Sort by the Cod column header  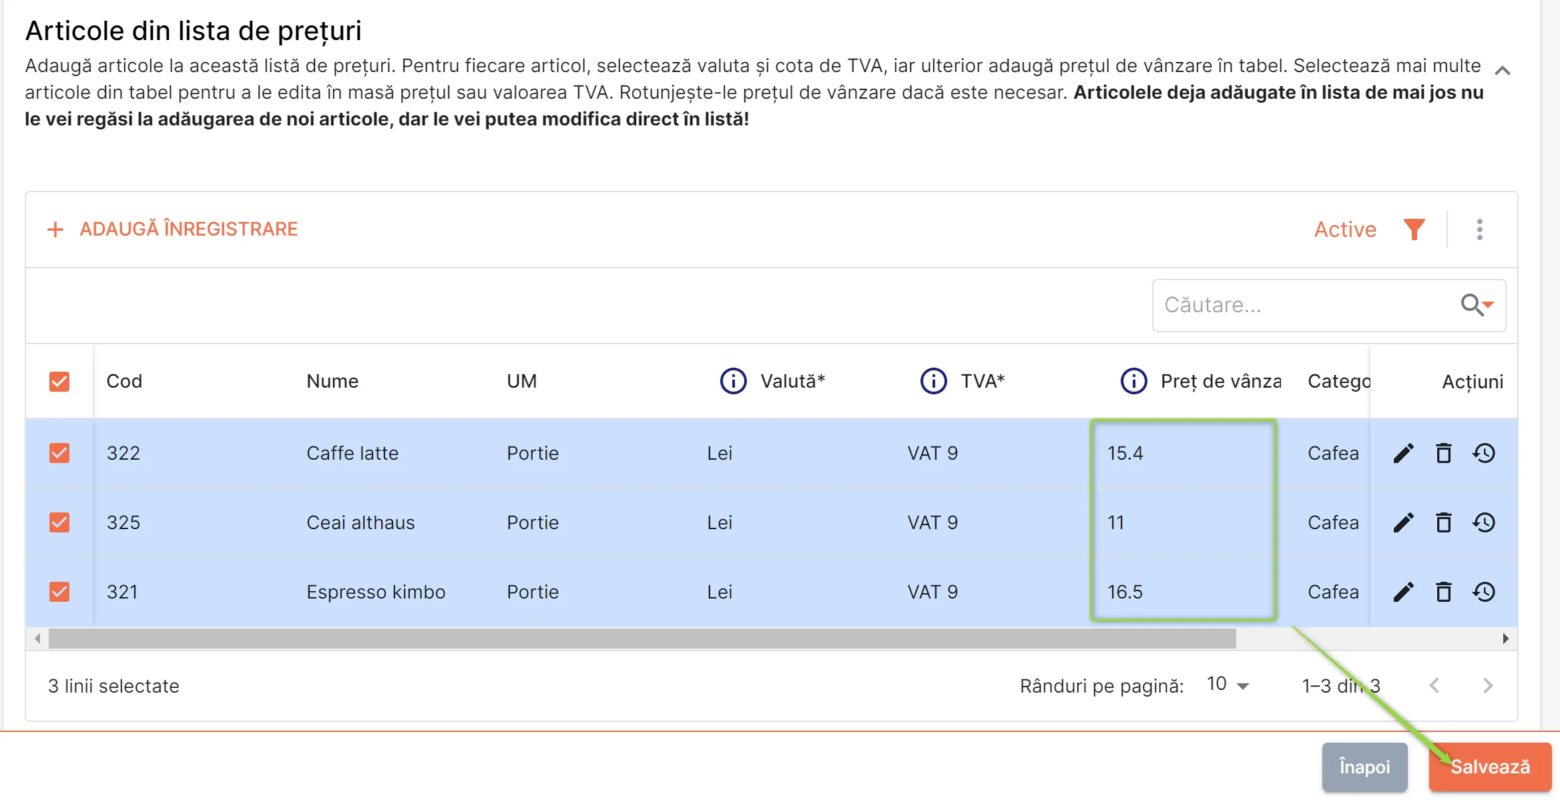(124, 381)
